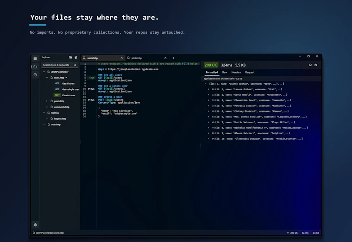Expand the comments.http file chevron
Screen dimensions: 352x242
pos(47,107)
